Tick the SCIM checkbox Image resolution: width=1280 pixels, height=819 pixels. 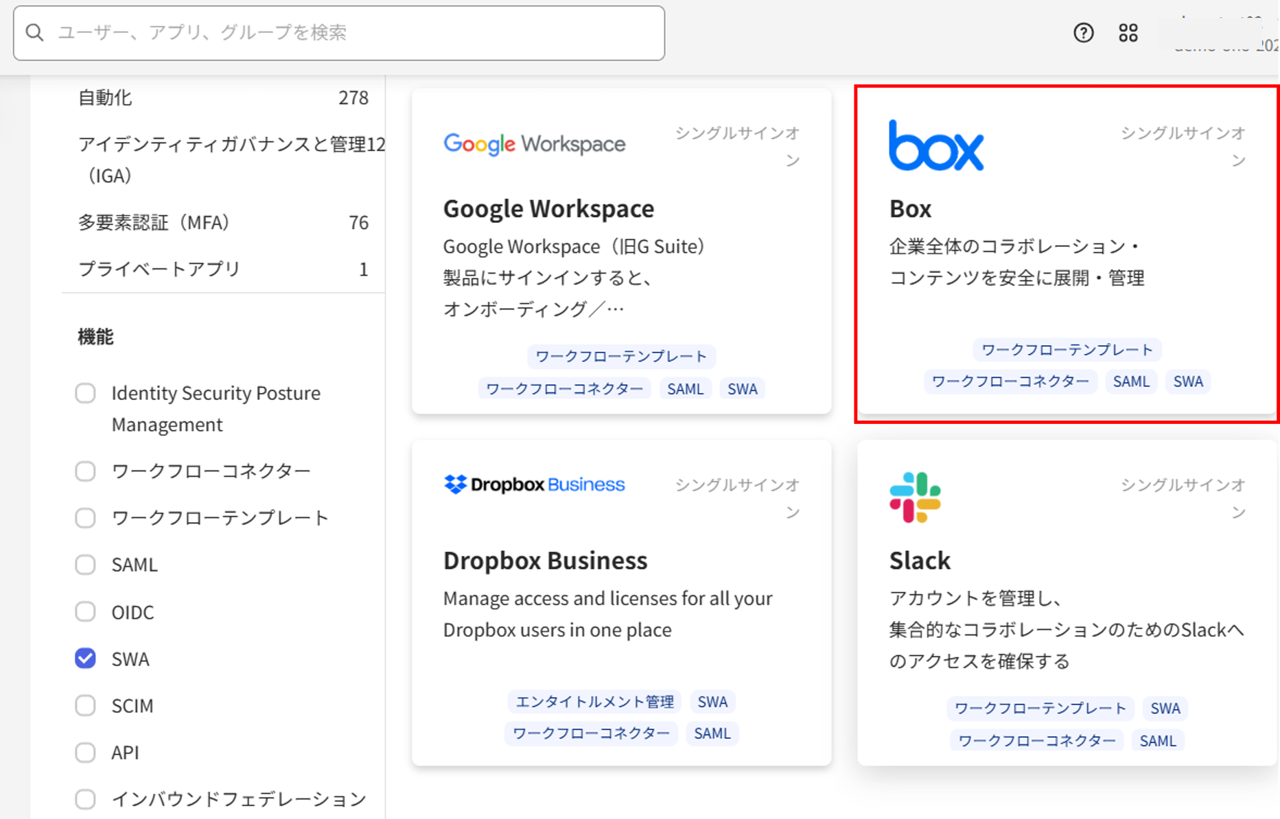coord(85,705)
